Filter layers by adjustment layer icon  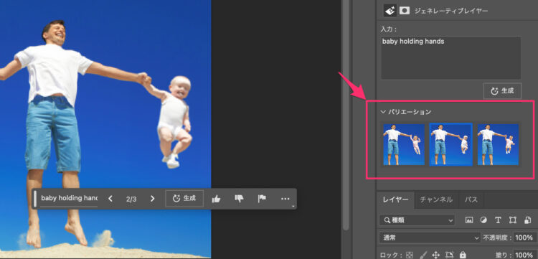(483, 220)
